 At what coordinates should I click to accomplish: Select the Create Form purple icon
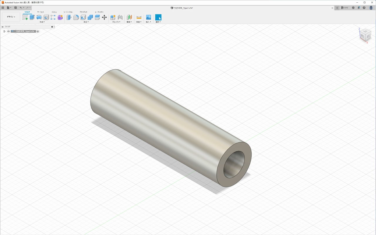click(60, 17)
